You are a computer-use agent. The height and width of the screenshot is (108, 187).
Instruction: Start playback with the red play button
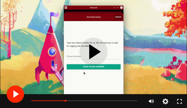15,94
